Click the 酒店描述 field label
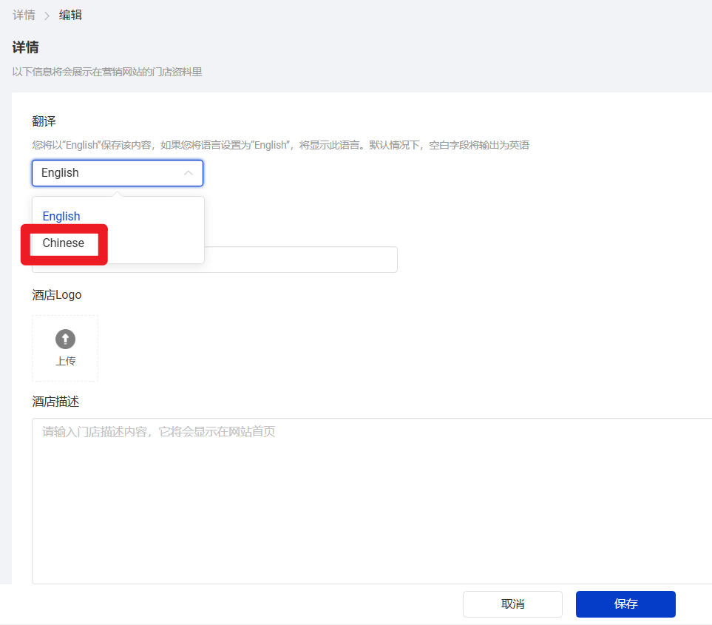This screenshot has height=625, width=712. 55,402
